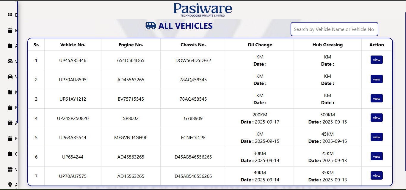View the UP24SP250820 vehicle record

point(377,118)
